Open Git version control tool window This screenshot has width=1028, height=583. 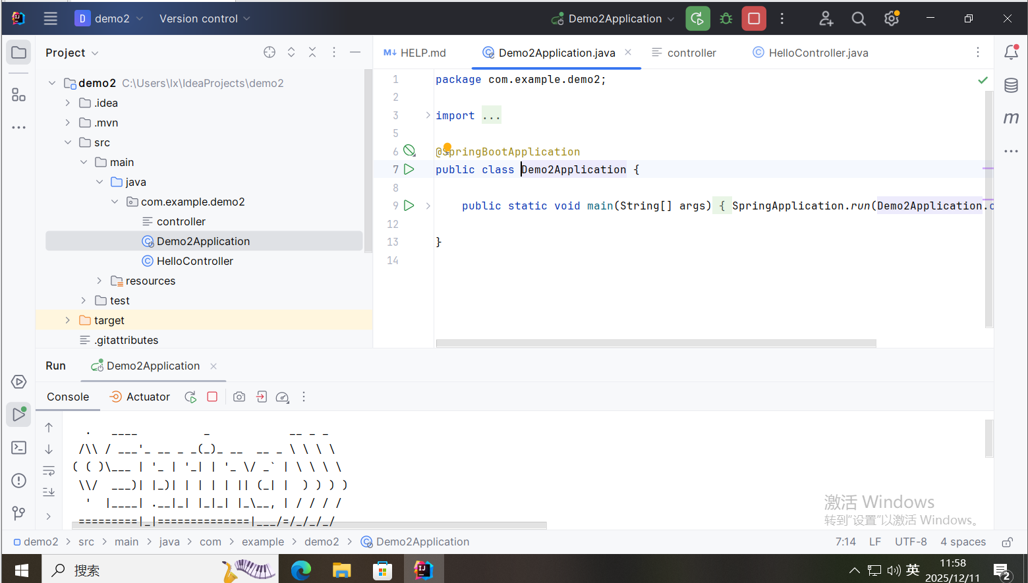click(x=18, y=513)
